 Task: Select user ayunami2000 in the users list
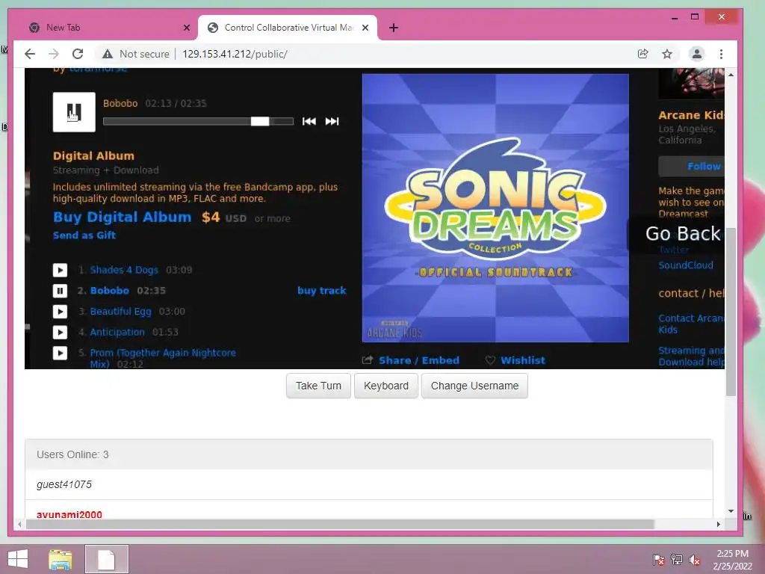click(x=69, y=514)
